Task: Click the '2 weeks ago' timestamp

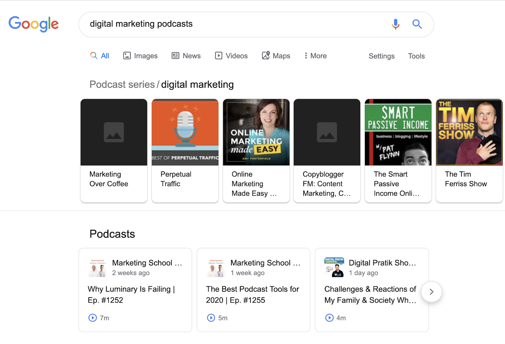Action: (131, 273)
